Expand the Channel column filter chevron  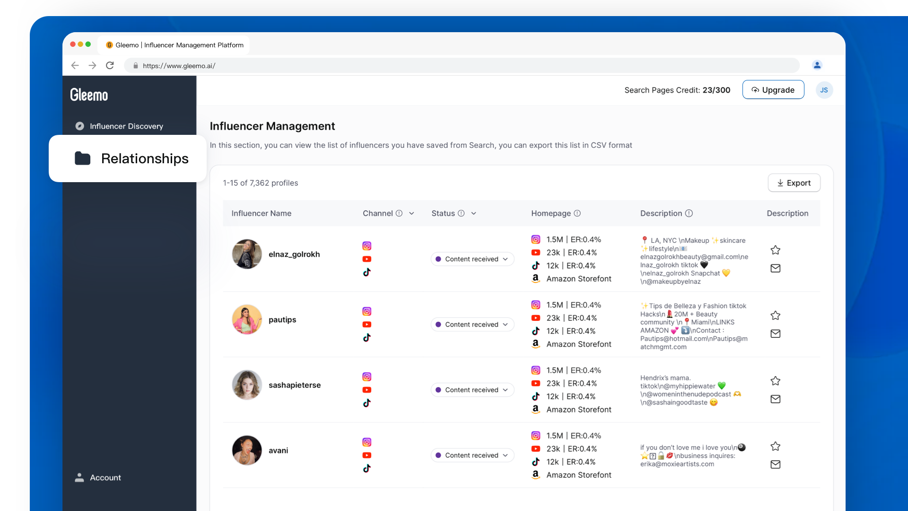(x=411, y=213)
